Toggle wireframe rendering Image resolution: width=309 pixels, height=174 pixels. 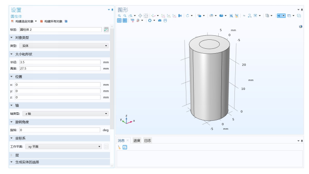pyautogui.click(x=299, y=16)
